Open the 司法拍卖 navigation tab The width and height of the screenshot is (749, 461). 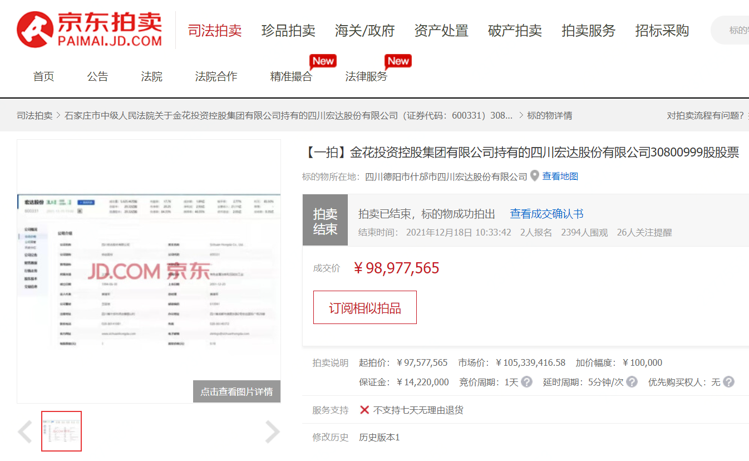(x=215, y=31)
